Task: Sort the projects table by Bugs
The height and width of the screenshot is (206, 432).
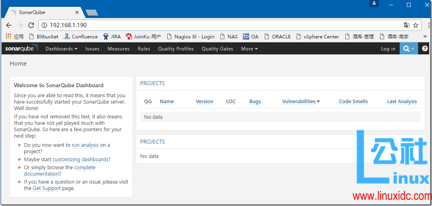Action: point(255,101)
